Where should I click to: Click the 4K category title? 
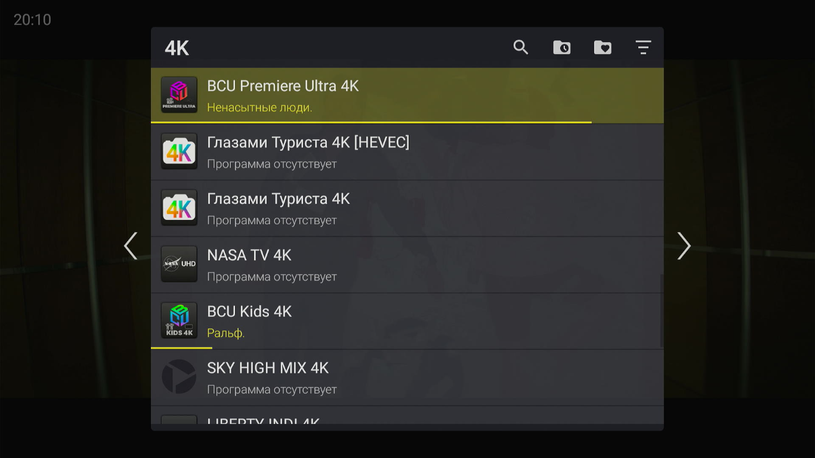click(x=177, y=48)
